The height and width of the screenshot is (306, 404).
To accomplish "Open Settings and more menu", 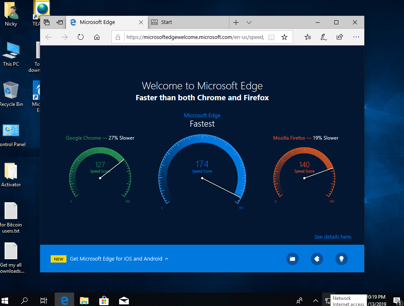I will (x=356, y=37).
